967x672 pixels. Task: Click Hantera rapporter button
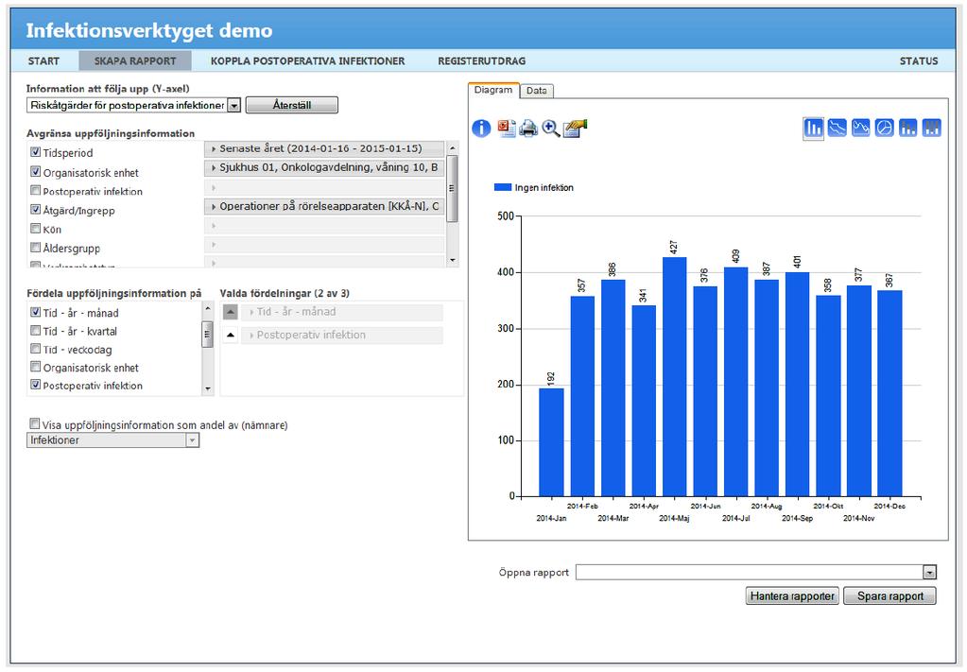tap(792, 596)
